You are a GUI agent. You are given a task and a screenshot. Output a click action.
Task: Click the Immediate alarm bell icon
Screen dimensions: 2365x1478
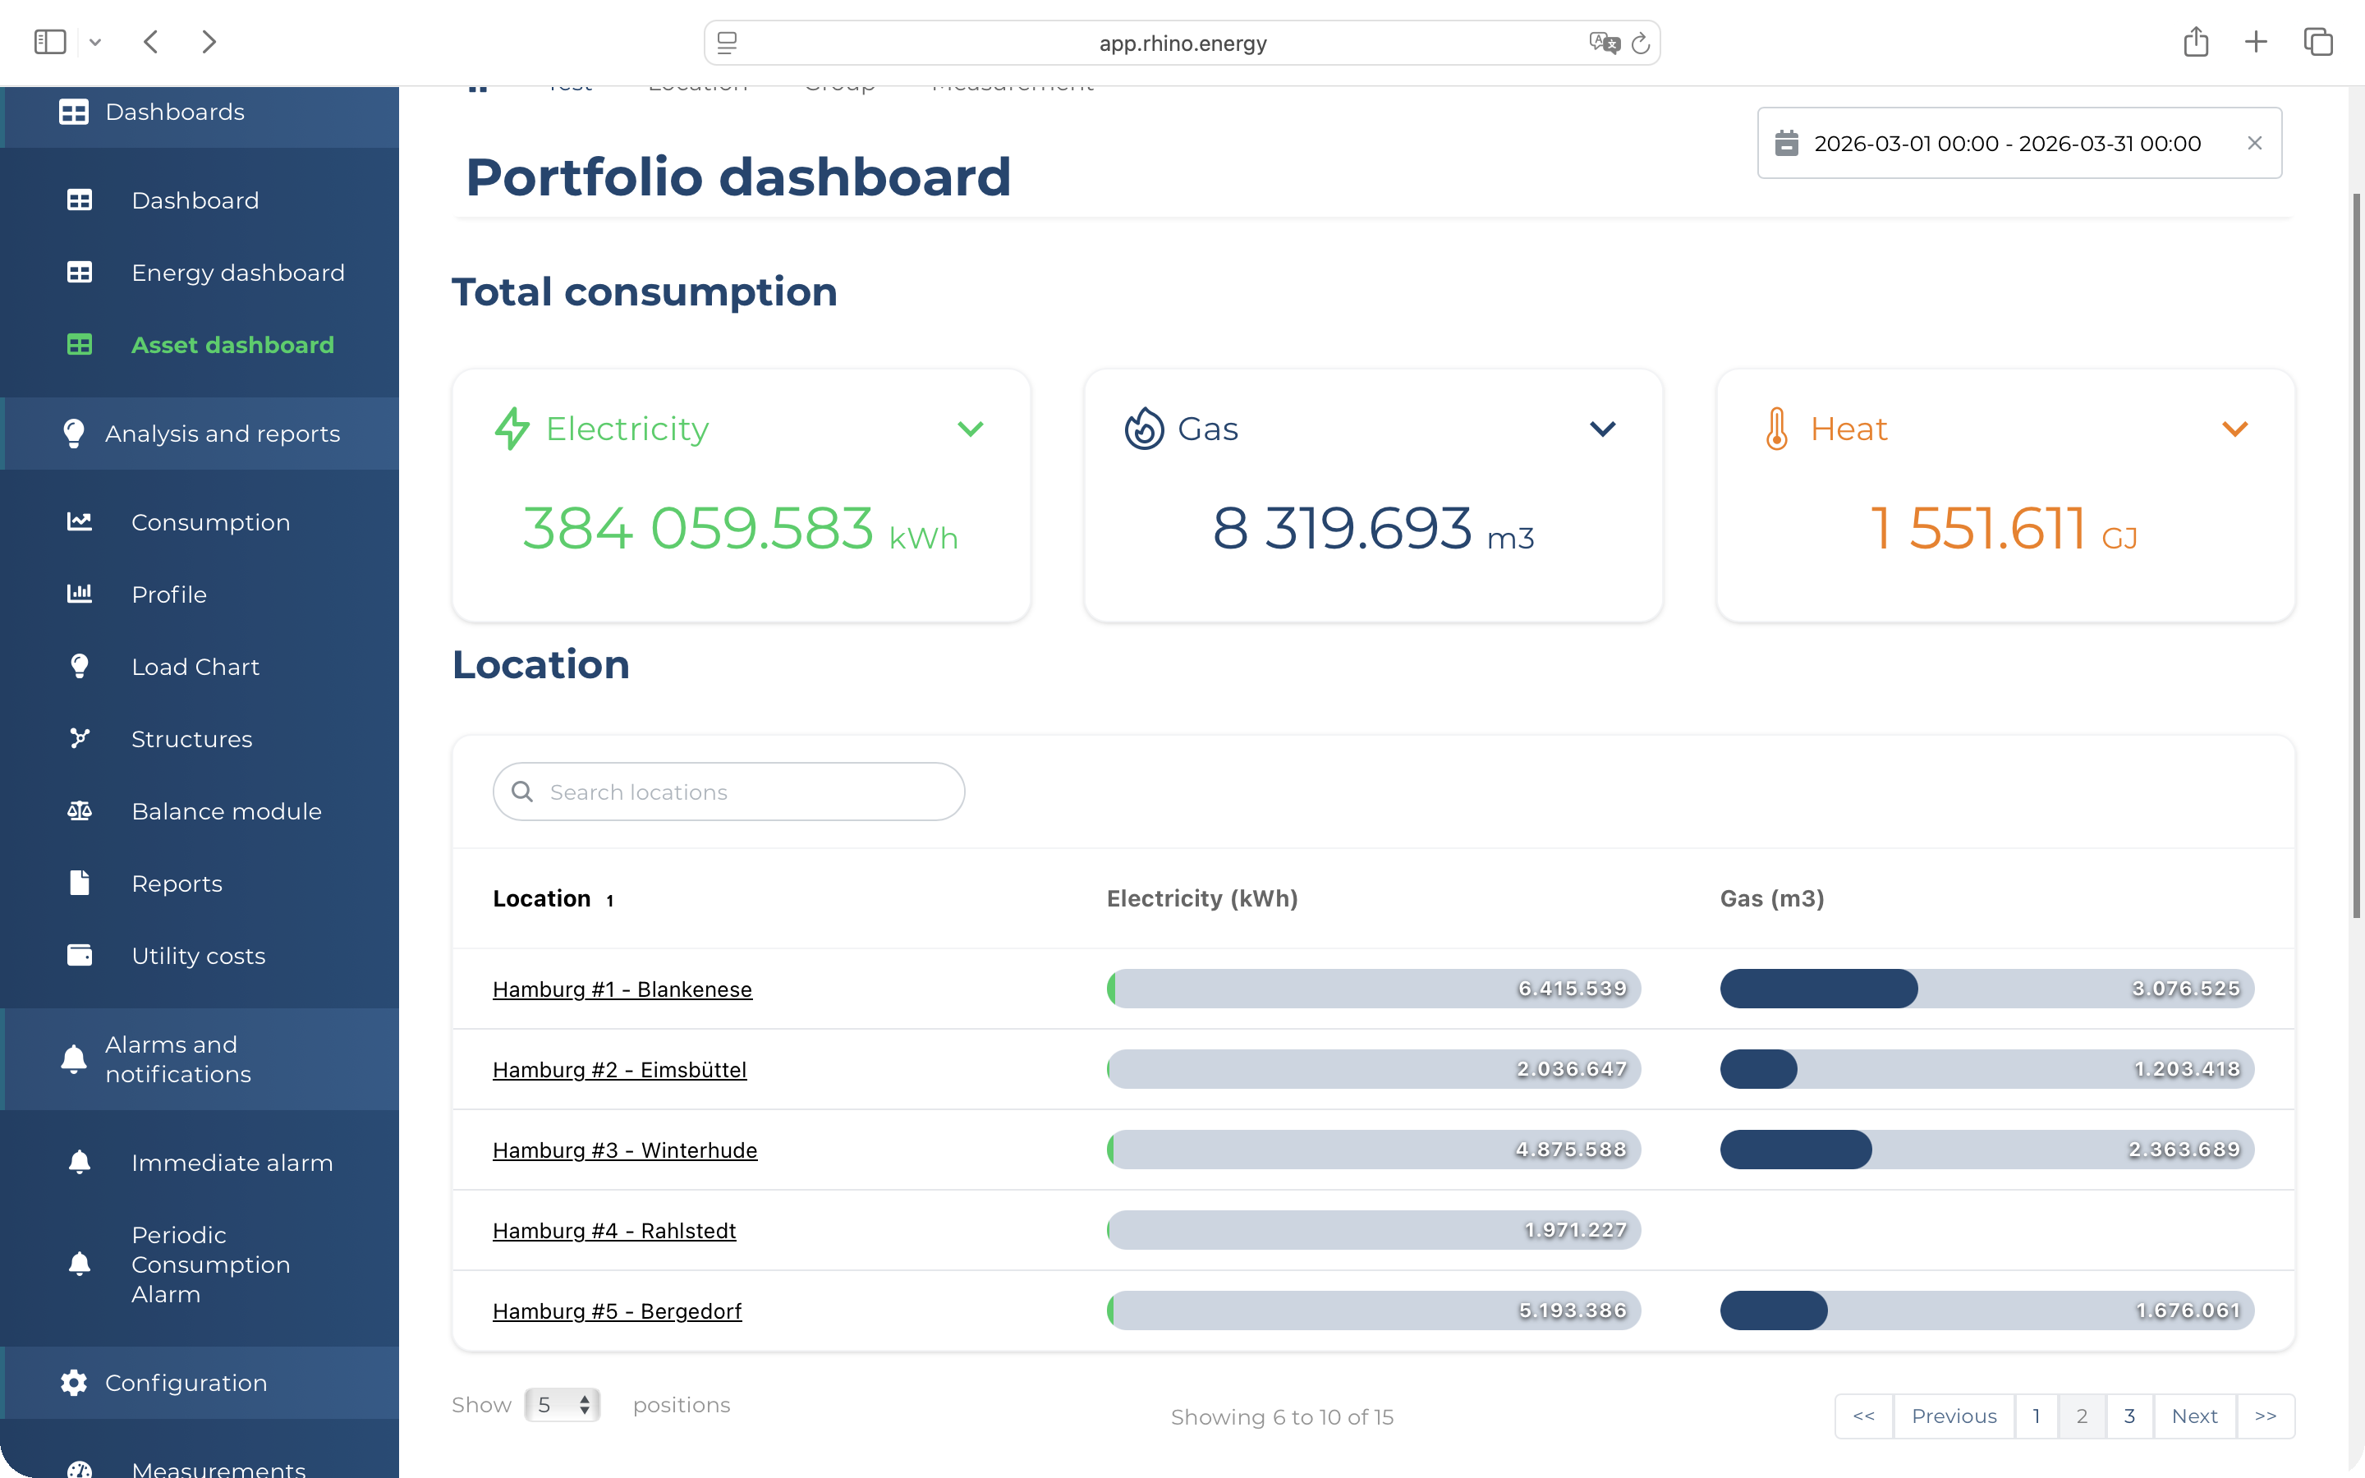(x=79, y=1162)
